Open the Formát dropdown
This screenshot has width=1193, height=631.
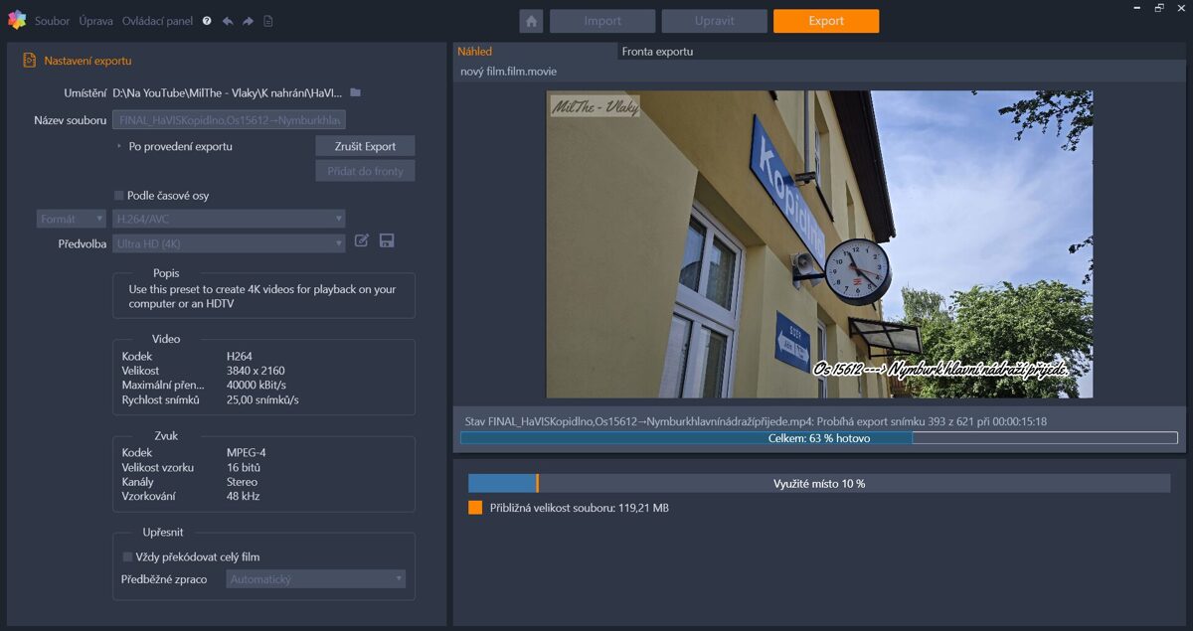pos(72,219)
